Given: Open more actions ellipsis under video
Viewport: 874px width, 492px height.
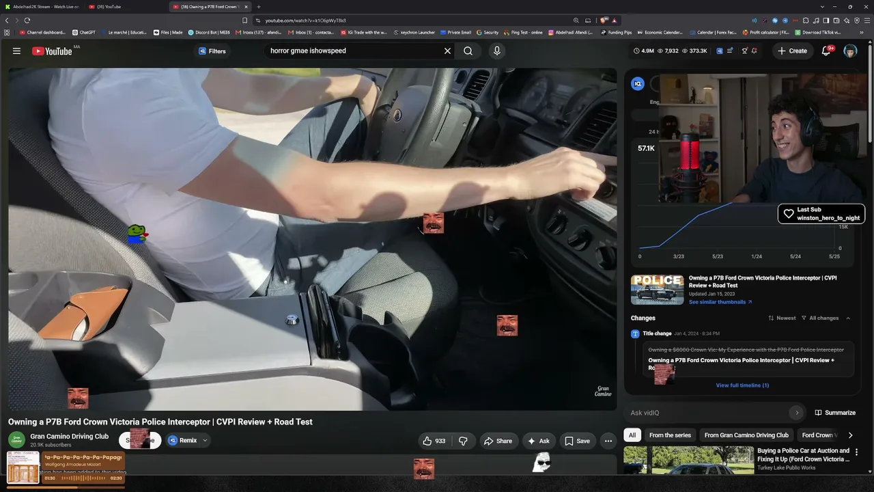Looking at the screenshot, I should coord(608,441).
